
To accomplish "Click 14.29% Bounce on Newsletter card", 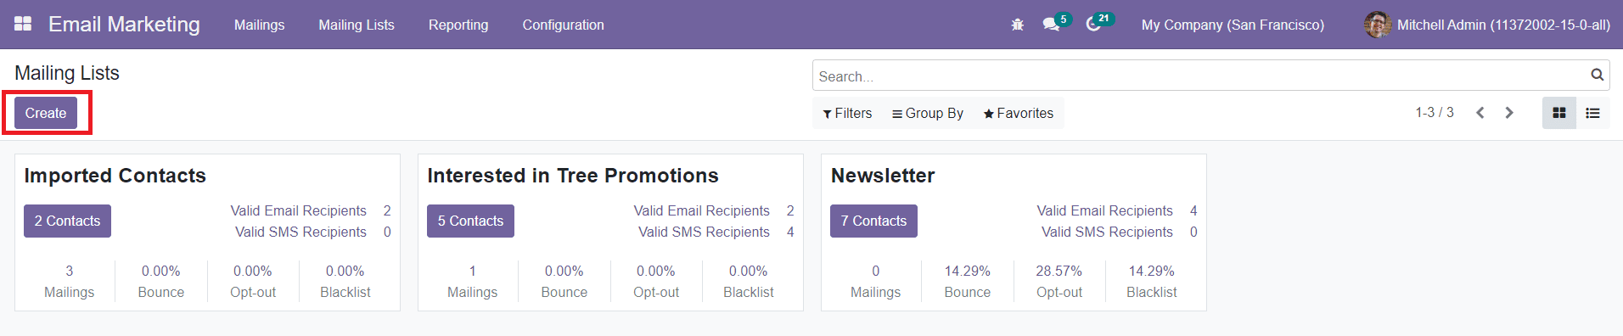I will click(968, 281).
